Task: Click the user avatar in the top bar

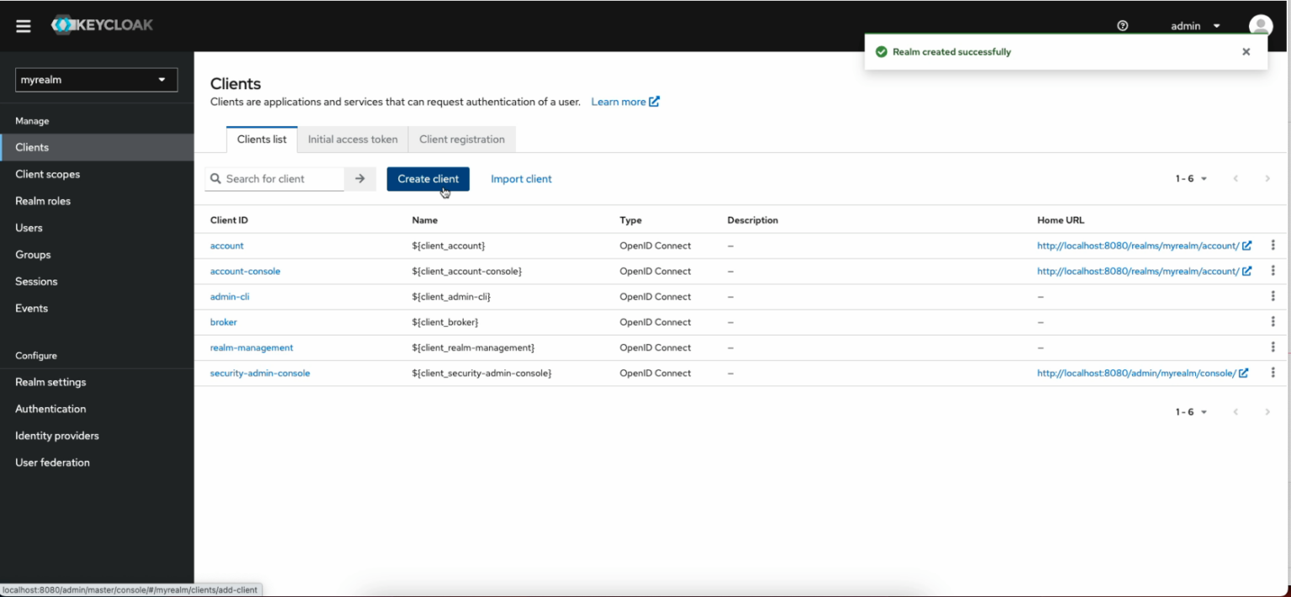Action: click(x=1260, y=24)
